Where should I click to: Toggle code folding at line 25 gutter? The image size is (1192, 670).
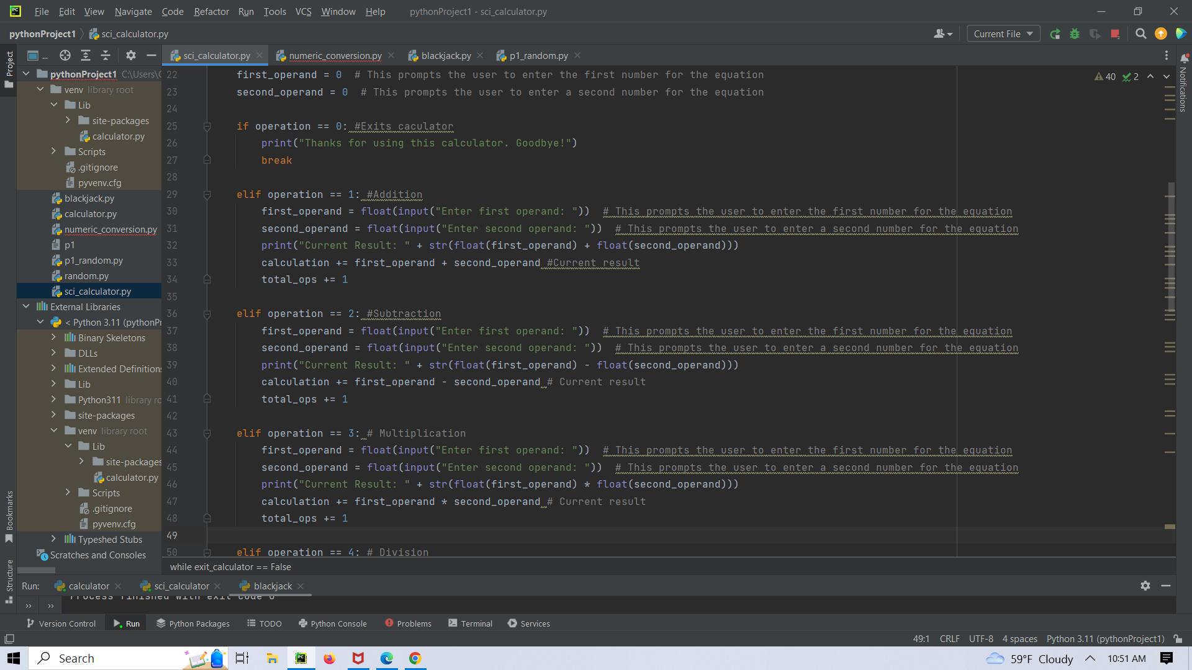point(207,127)
